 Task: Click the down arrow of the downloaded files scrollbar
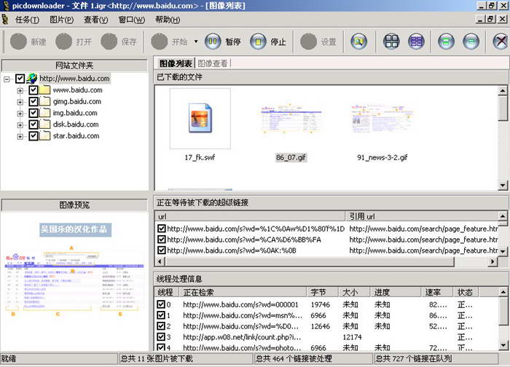[x=503, y=185]
